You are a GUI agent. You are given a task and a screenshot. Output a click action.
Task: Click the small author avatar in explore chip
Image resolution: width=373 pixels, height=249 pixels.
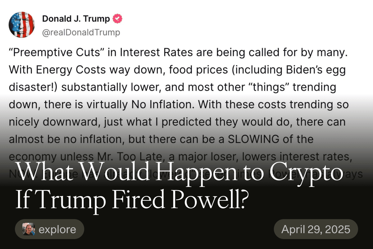click(29, 229)
